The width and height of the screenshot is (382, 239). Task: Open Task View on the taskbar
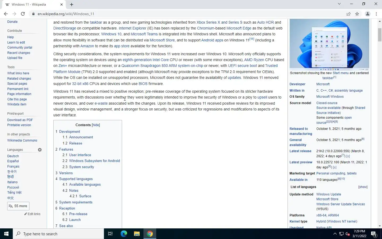point(110,234)
